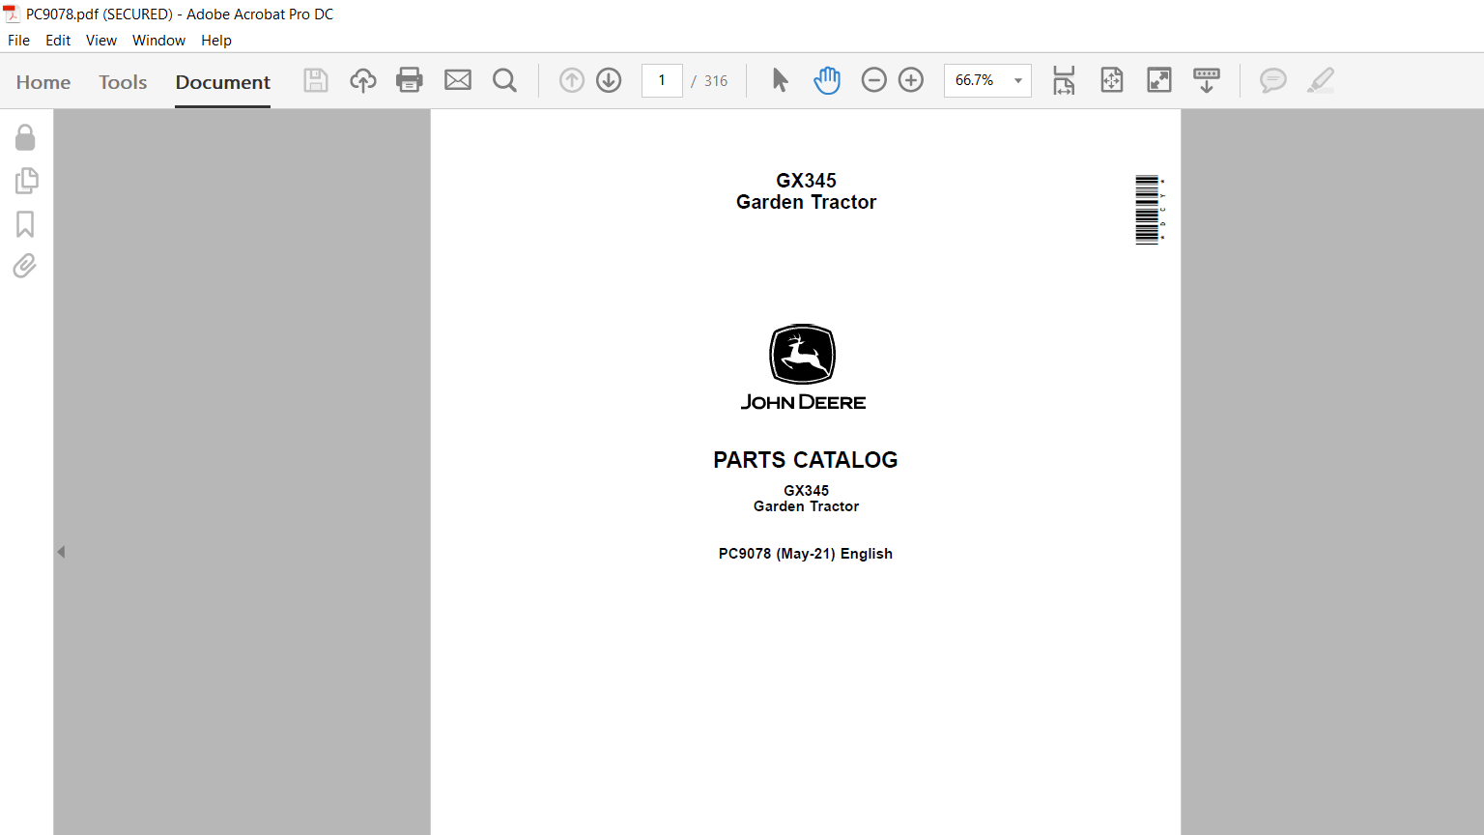
Task: Click the PARTS CATALOG heading
Action: [806, 460]
